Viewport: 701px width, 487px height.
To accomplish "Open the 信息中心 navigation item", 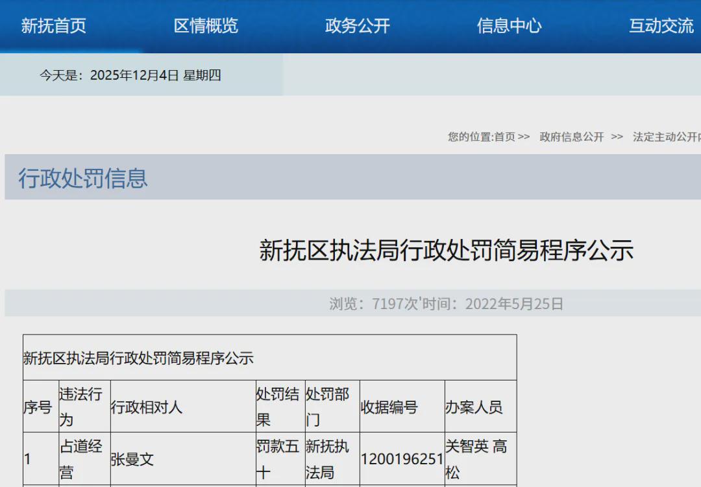I will click(x=509, y=26).
